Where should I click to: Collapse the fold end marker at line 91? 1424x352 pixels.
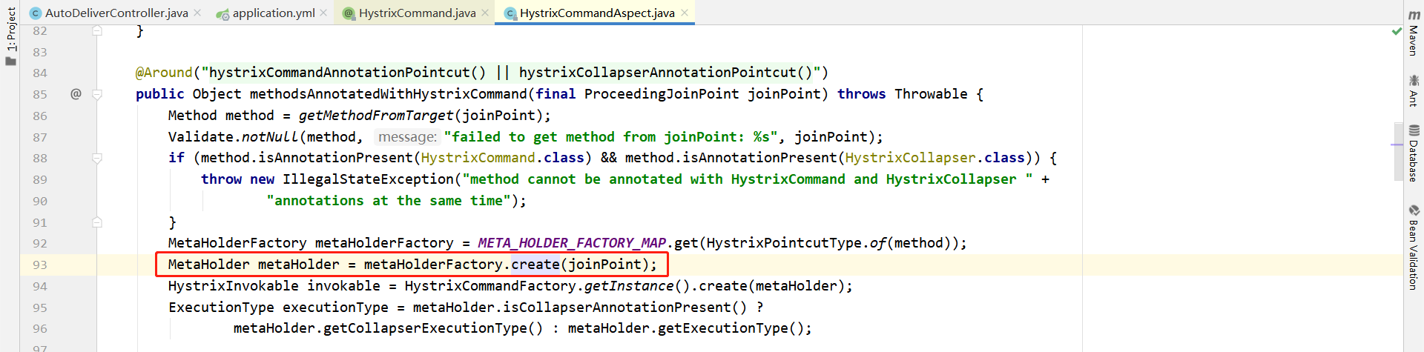(x=97, y=222)
